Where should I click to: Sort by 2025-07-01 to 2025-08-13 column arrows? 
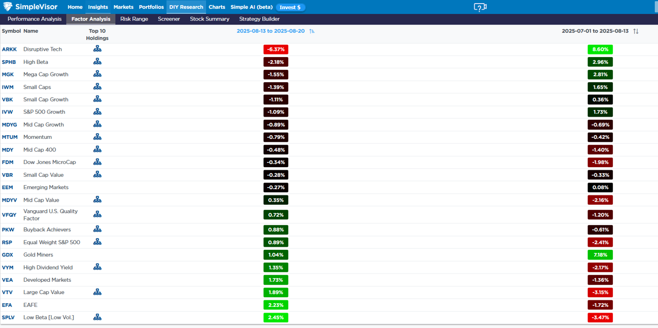[636, 31]
